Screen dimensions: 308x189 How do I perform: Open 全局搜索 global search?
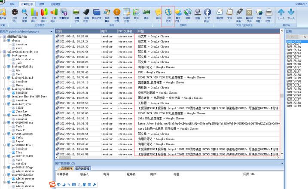pos(24,15)
